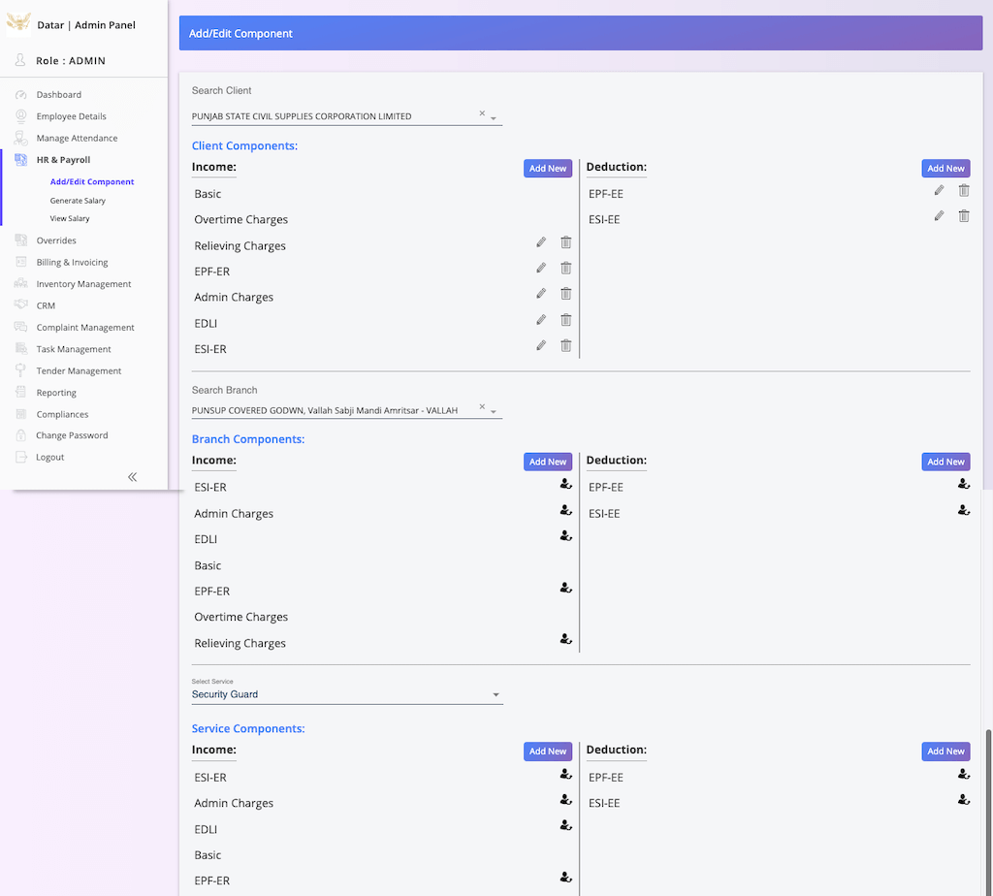Go to Task Management
993x896 pixels.
74,349
